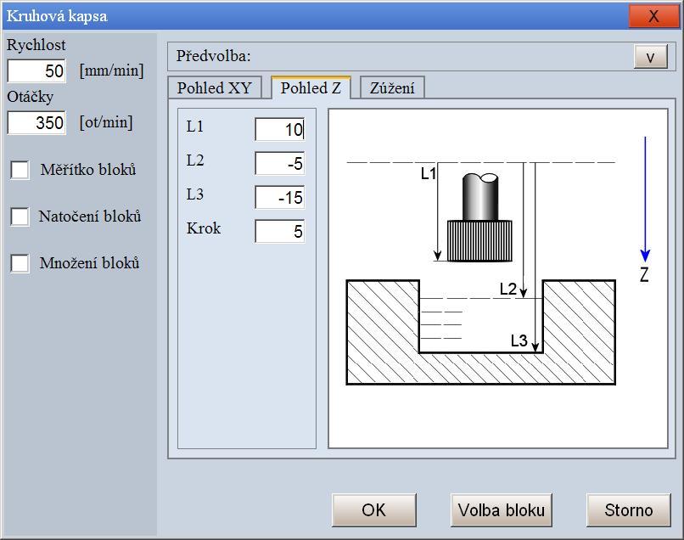Enable the Měřítko bloků checkbox

20,170
